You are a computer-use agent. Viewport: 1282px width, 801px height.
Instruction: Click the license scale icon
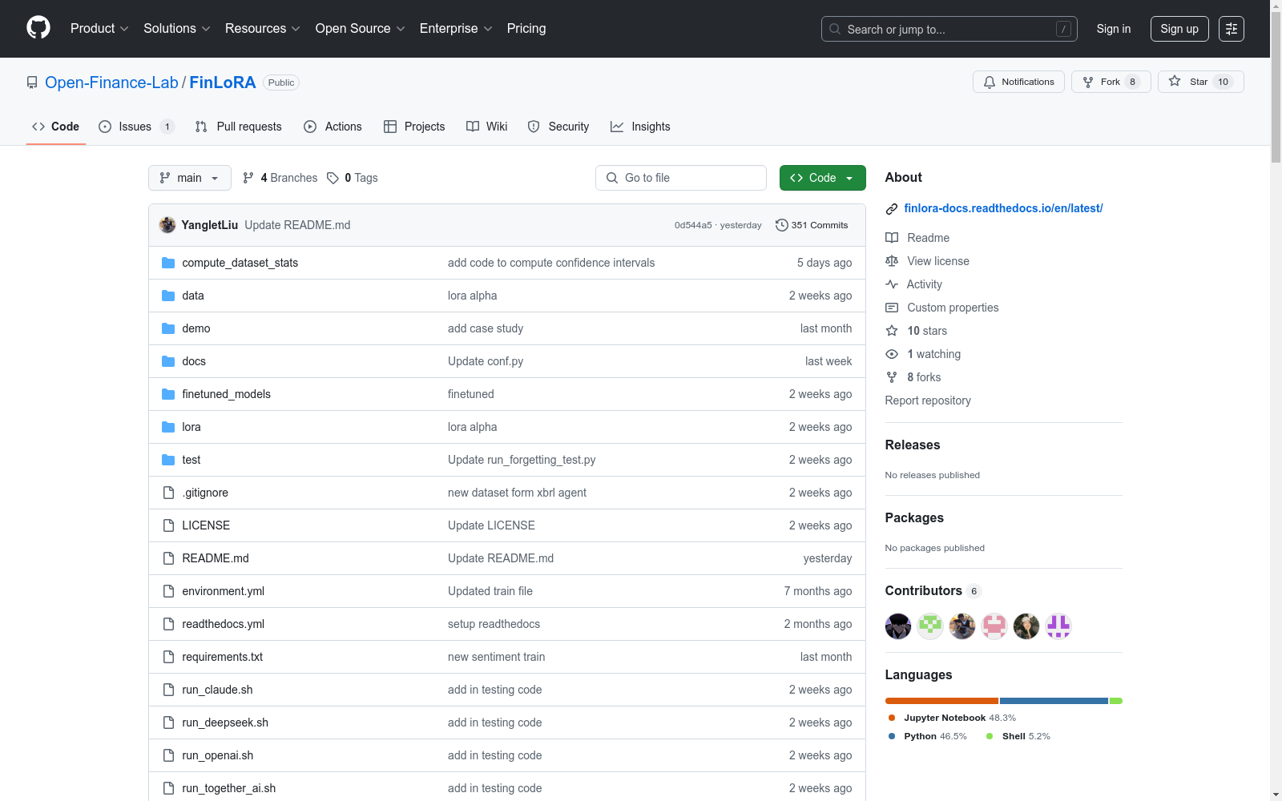click(892, 261)
